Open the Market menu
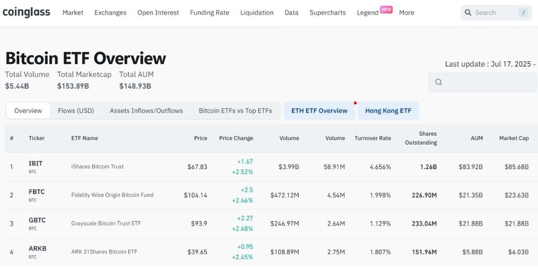This screenshot has height=267, width=538. pos(73,12)
